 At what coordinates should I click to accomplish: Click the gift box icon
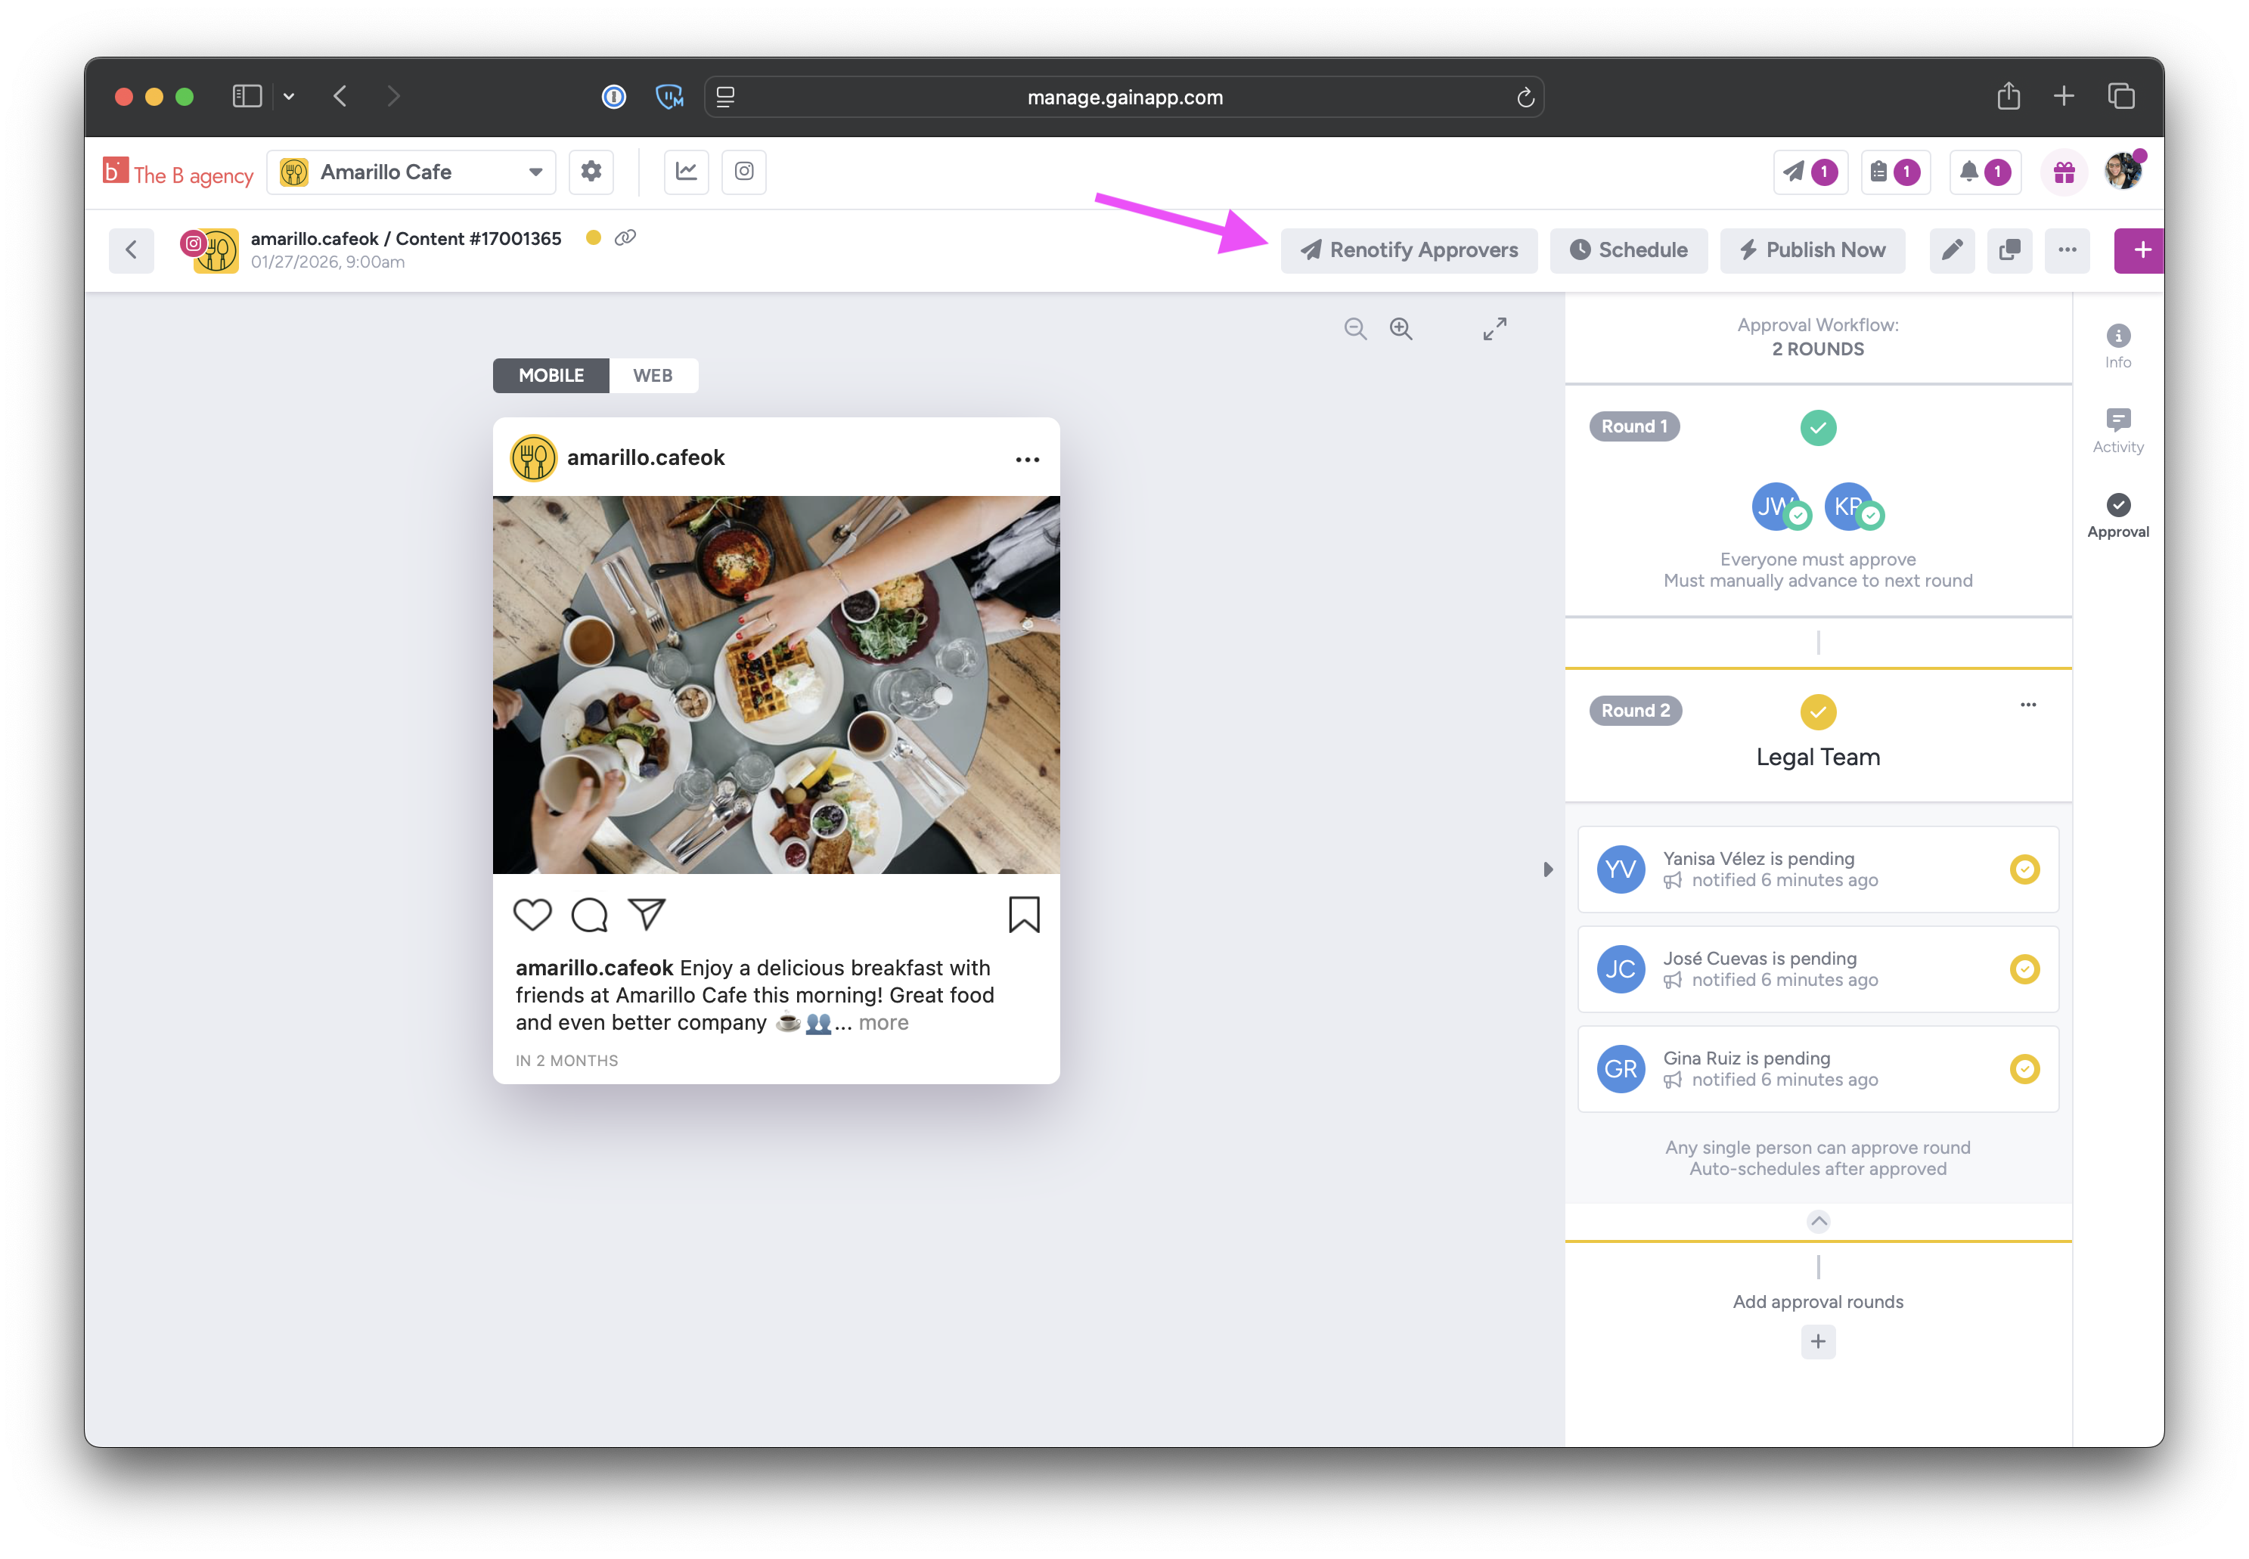click(x=2064, y=173)
